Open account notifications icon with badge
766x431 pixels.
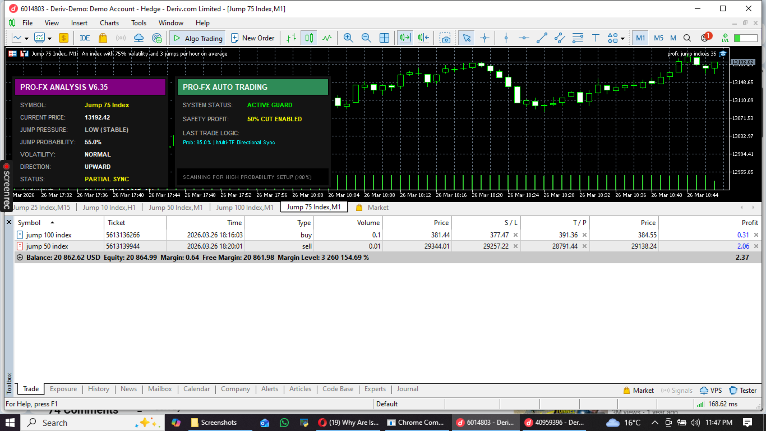[x=705, y=38]
